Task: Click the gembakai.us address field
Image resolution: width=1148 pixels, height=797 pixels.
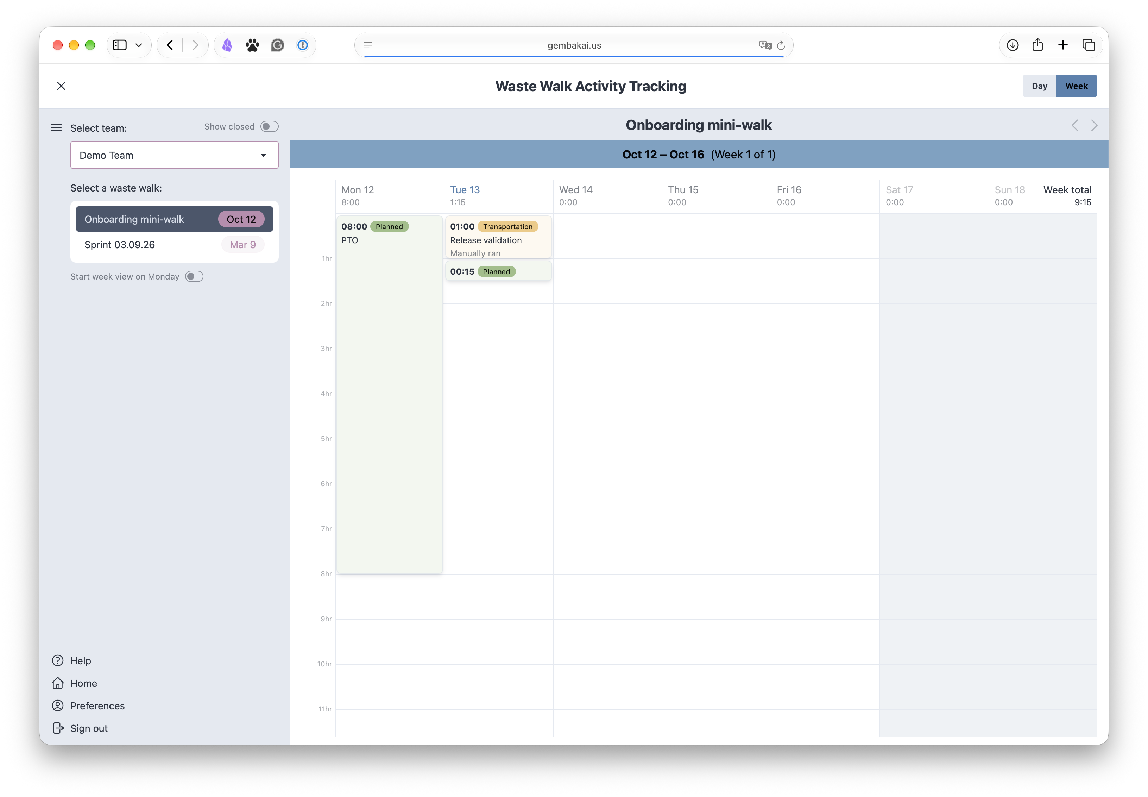Action: (574, 45)
